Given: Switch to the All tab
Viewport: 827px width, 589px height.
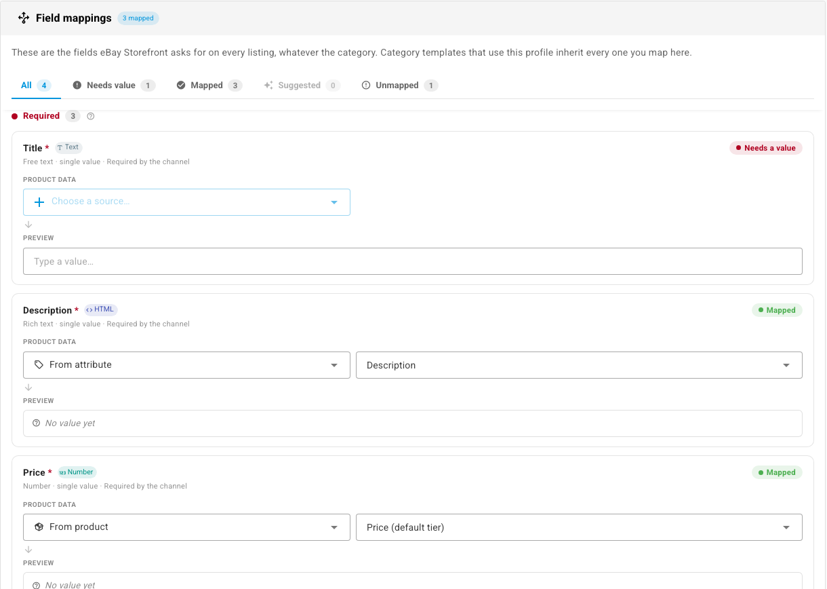Looking at the screenshot, I should click(x=37, y=85).
